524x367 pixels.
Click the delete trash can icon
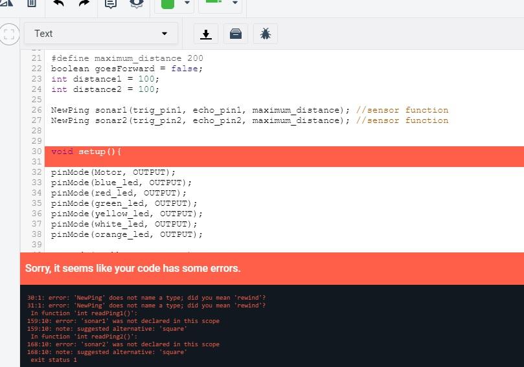click(x=32, y=3)
